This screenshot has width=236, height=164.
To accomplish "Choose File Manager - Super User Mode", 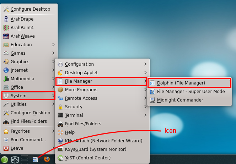I will (189, 92).
